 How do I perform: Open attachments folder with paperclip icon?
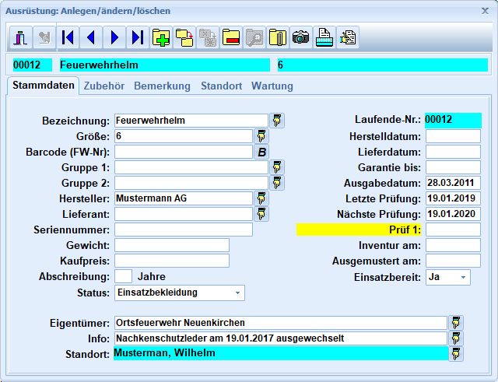click(x=278, y=38)
